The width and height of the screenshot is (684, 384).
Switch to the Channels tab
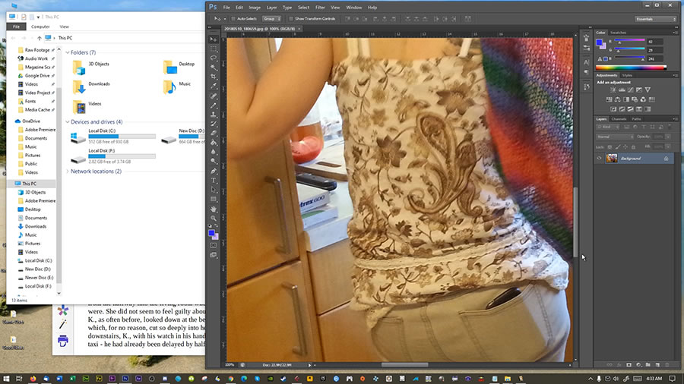[x=619, y=119]
